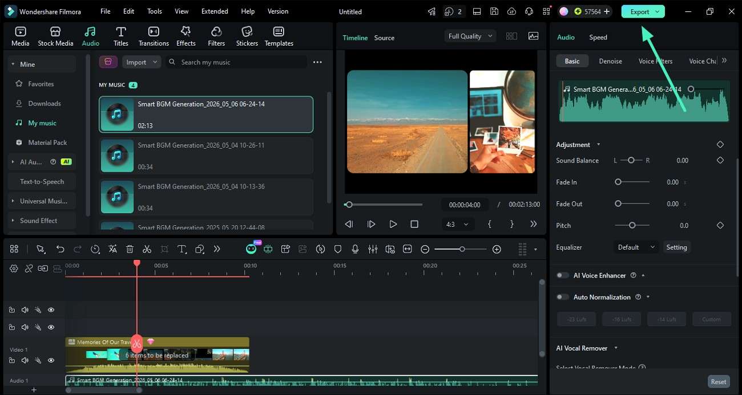This screenshot has height=395, width=742.
Task: Expand the Universal Music tree item
Action: click(13, 201)
